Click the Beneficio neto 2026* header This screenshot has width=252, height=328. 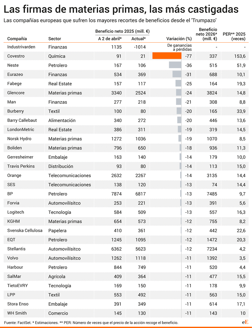(x=207, y=34)
